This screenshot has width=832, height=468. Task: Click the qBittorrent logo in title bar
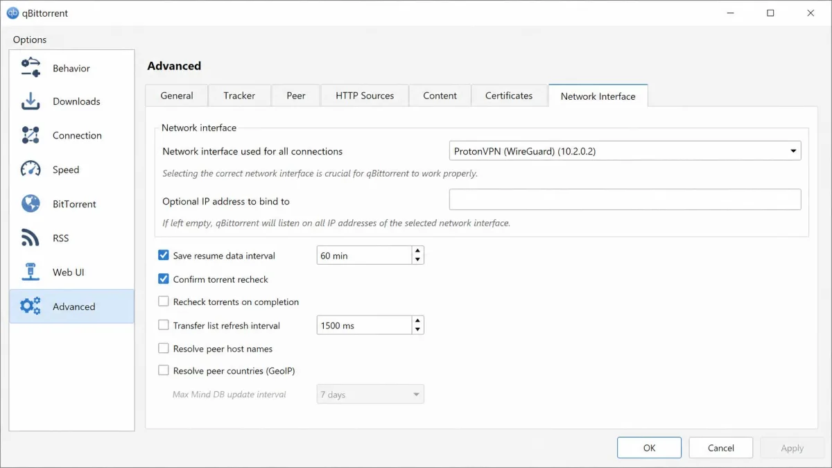point(12,13)
